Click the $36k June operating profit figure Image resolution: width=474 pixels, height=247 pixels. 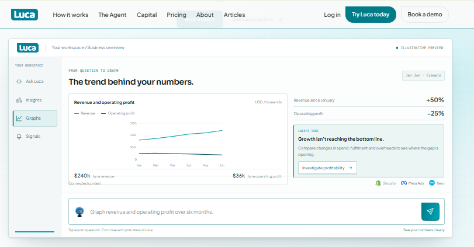click(x=238, y=175)
